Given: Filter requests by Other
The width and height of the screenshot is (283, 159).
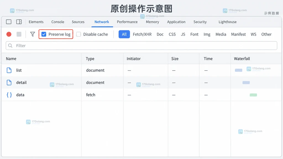Looking at the screenshot, I should click(x=266, y=34).
